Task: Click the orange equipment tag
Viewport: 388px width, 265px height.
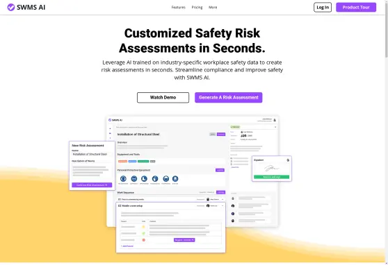Action: pos(122,162)
